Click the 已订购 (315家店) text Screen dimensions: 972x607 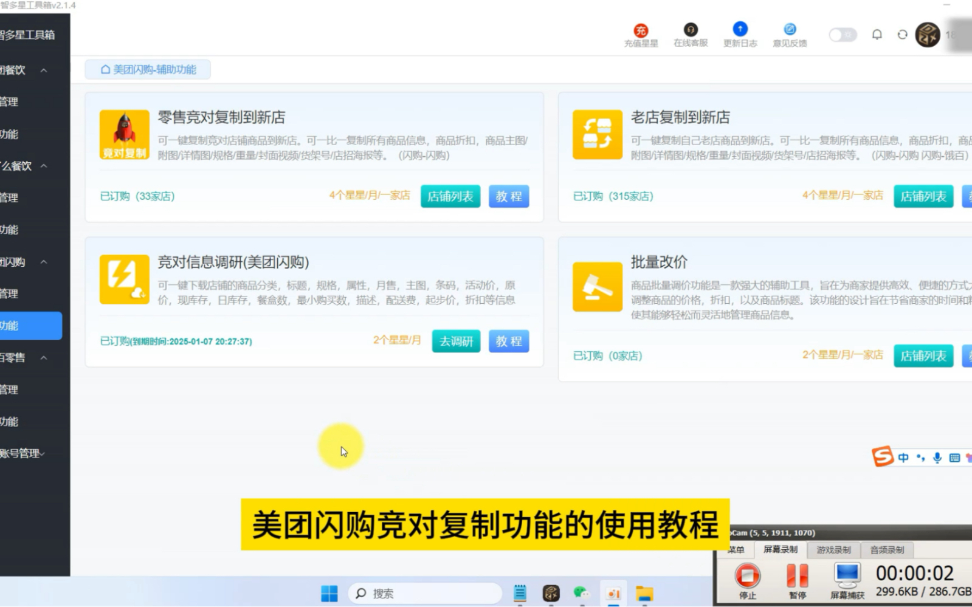(613, 196)
